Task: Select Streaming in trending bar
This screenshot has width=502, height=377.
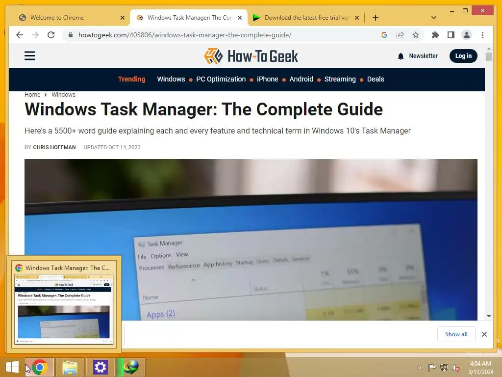Action: (340, 79)
